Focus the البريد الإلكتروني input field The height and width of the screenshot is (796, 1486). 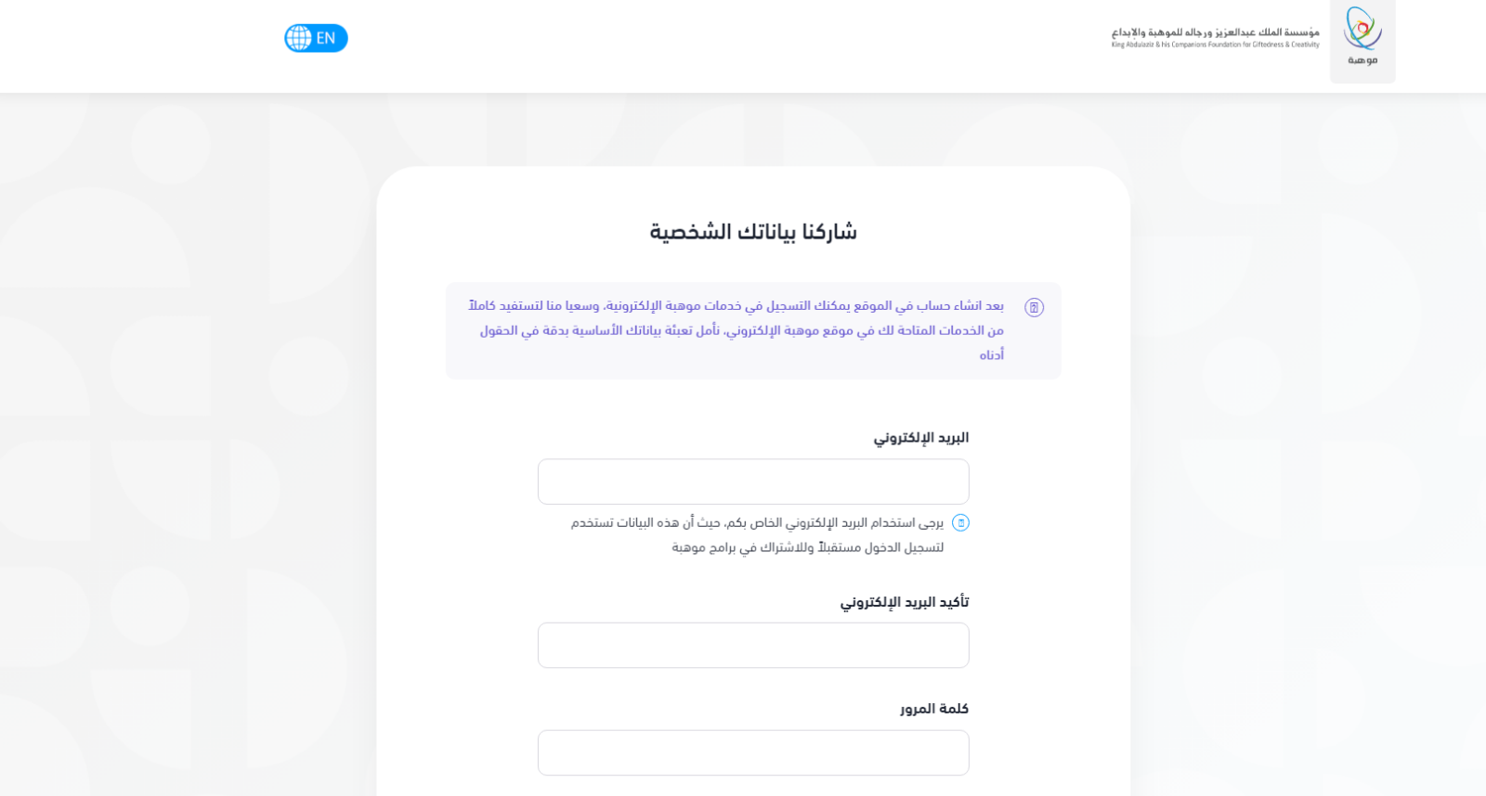coord(753,481)
